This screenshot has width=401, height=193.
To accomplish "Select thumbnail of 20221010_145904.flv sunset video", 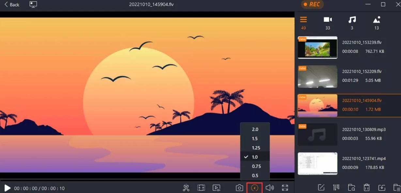I will click(317, 105).
